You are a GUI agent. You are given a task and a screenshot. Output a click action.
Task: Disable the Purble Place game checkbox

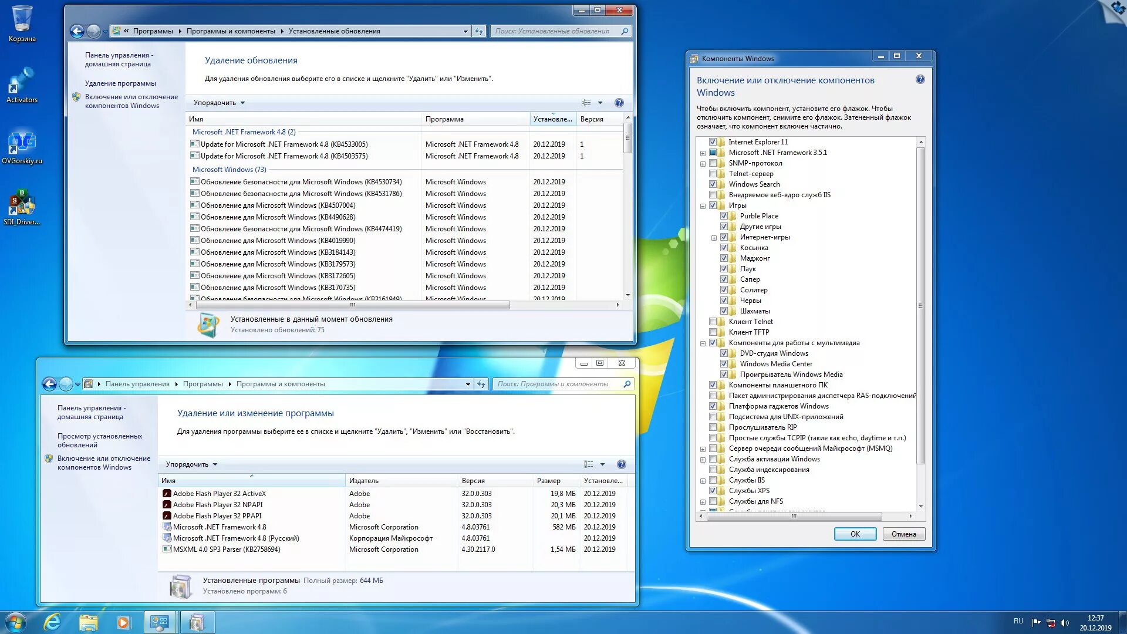(x=724, y=215)
